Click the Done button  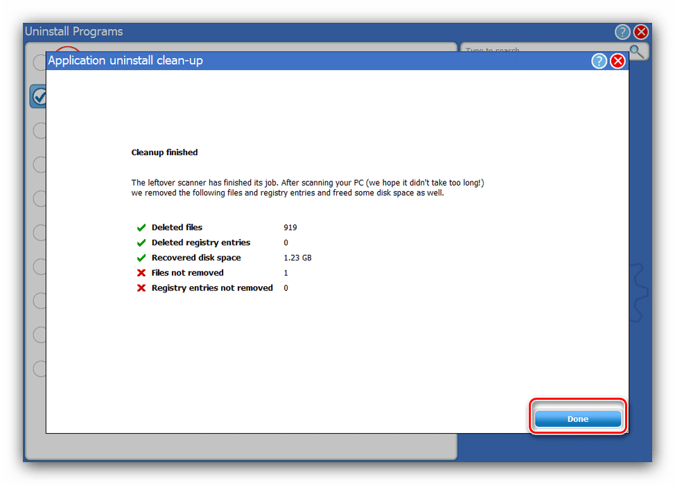pyautogui.click(x=577, y=418)
